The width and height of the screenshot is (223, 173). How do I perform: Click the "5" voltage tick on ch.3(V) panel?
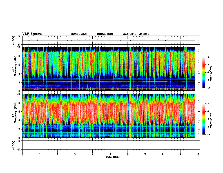tap(19, 141)
